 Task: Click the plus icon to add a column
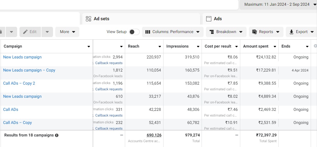click(315, 46)
